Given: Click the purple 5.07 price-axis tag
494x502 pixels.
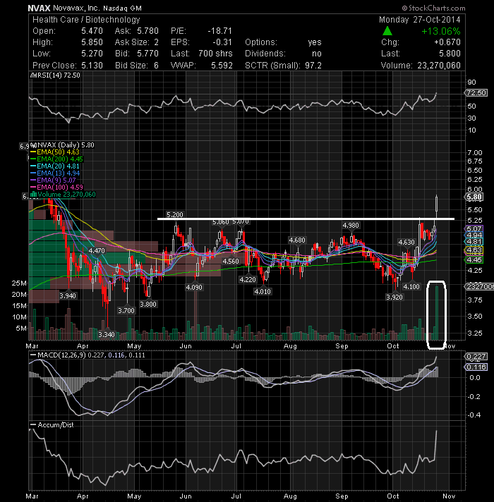Looking at the screenshot, I should [x=474, y=229].
